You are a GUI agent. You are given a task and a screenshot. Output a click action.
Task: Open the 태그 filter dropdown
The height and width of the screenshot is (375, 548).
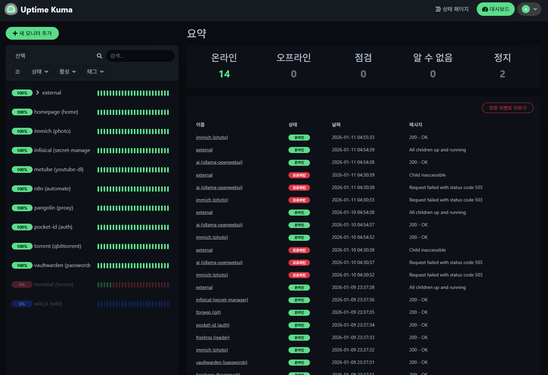(95, 72)
